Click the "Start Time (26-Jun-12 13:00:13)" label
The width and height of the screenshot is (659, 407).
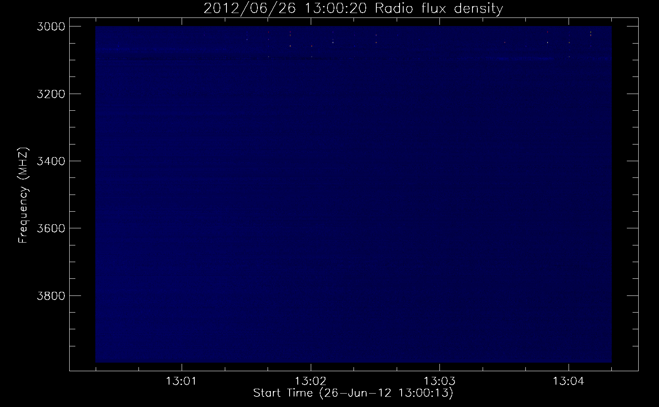pyautogui.click(x=353, y=393)
